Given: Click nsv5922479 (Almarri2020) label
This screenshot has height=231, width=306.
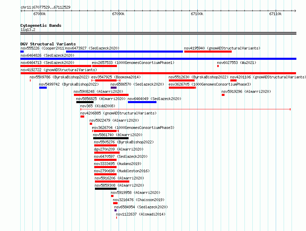Looking at the screenshot, I should (114, 120).
